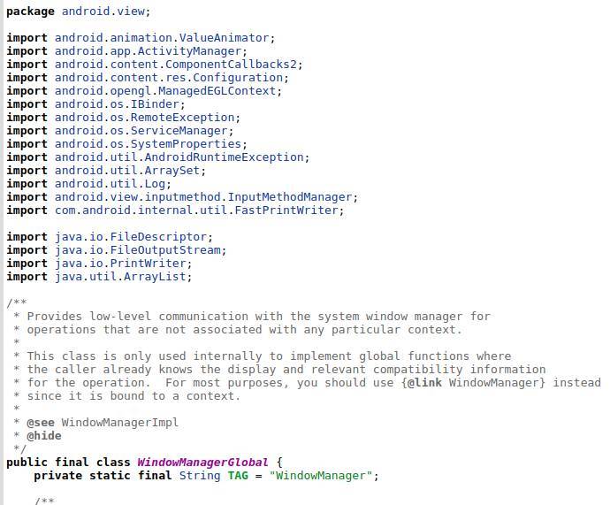Click the WindowManagerGlobal class name

tap(202, 463)
